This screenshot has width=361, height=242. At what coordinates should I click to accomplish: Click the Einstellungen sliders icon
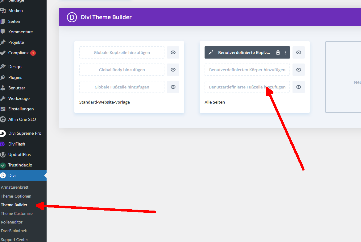[3, 109]
